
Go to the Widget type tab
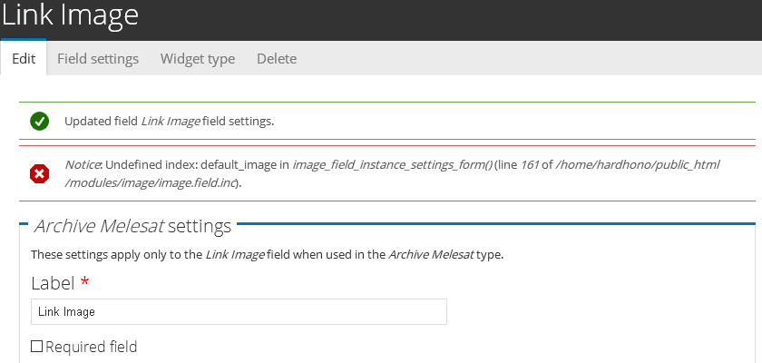pyautogui.click(x=198, y=58)
